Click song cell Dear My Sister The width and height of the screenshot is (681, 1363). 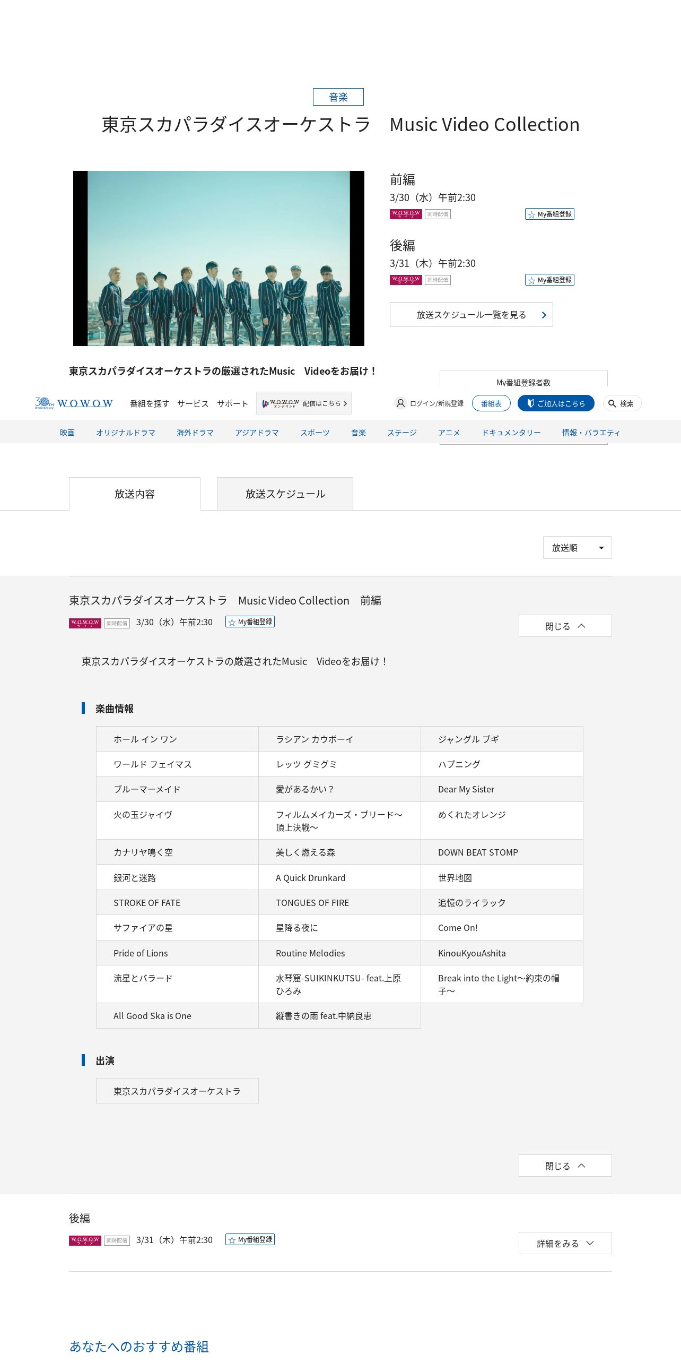(502, 789)
